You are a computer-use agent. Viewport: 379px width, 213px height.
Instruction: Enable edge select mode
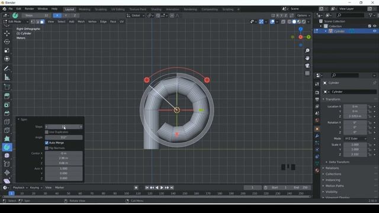point(37,22)
